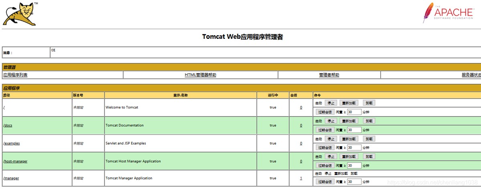Stop the /examples application
Viewport: 481px width, 189px height.
pyautogui.click(x=331, y=139)
